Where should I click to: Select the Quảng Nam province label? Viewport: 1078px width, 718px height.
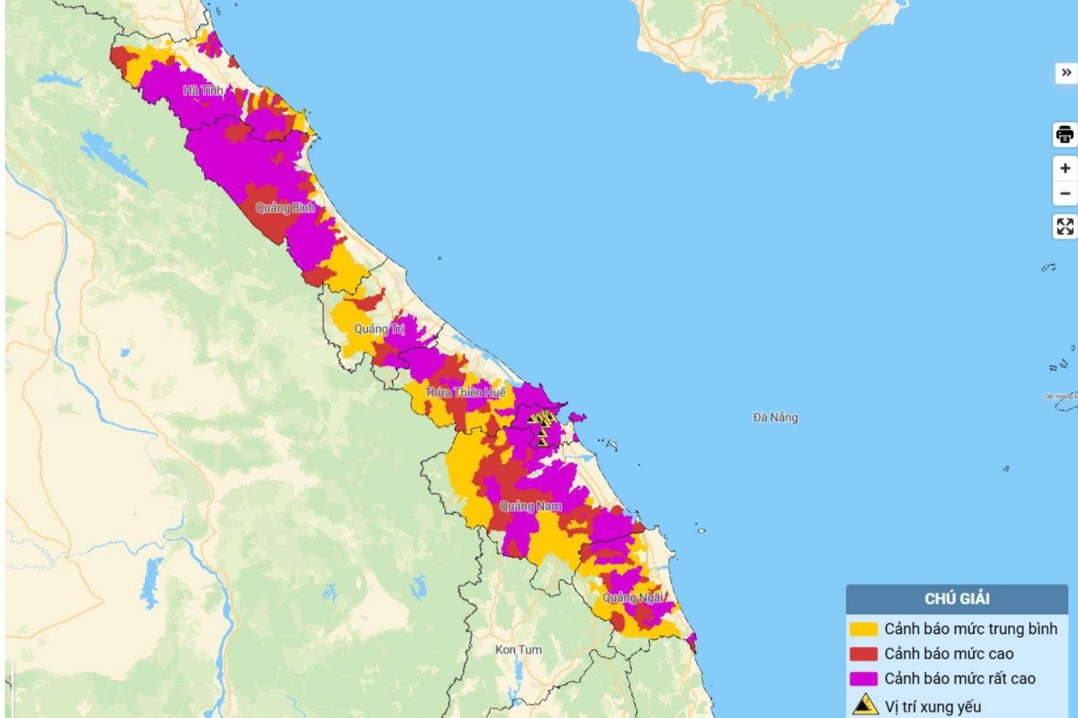(530, 506)
